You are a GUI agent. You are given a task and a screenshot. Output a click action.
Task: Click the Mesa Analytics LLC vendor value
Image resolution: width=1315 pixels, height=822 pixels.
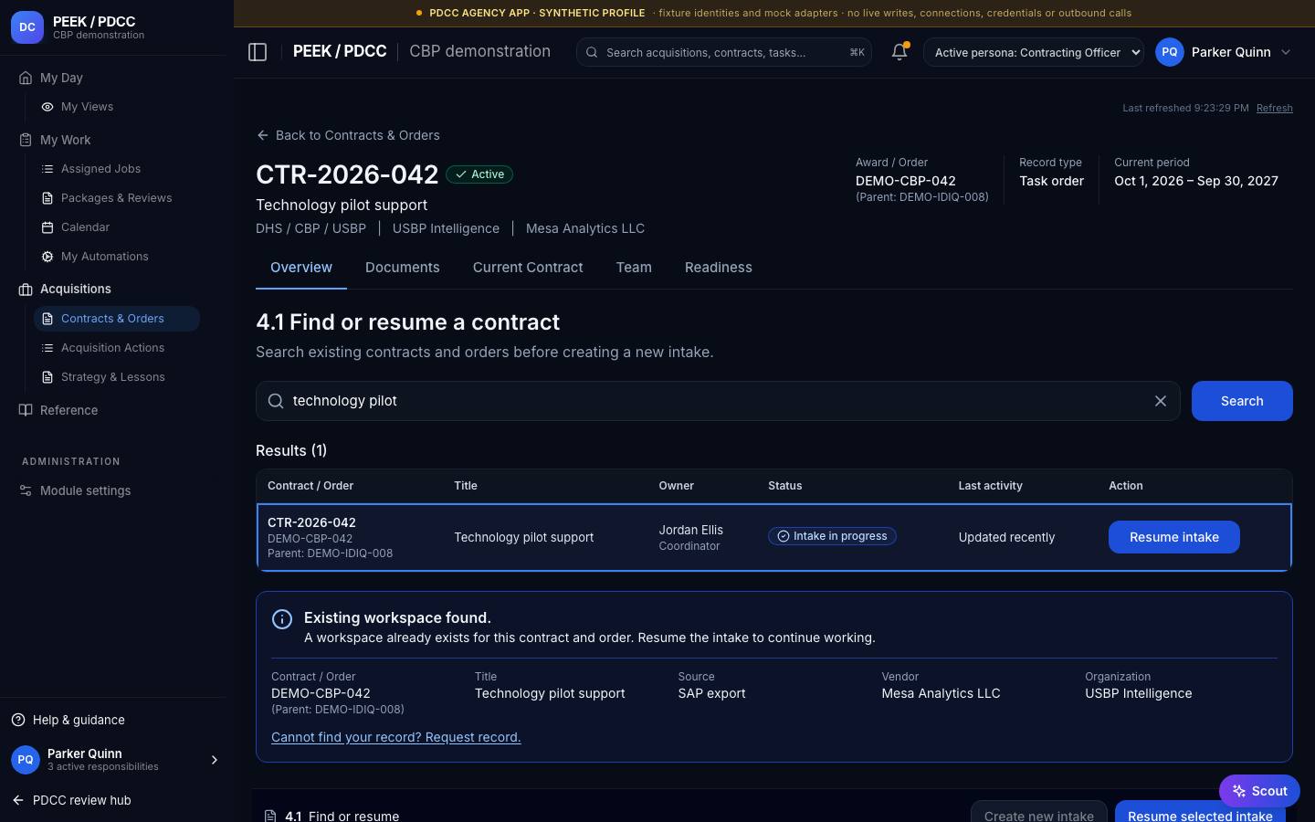pos(941,693)
